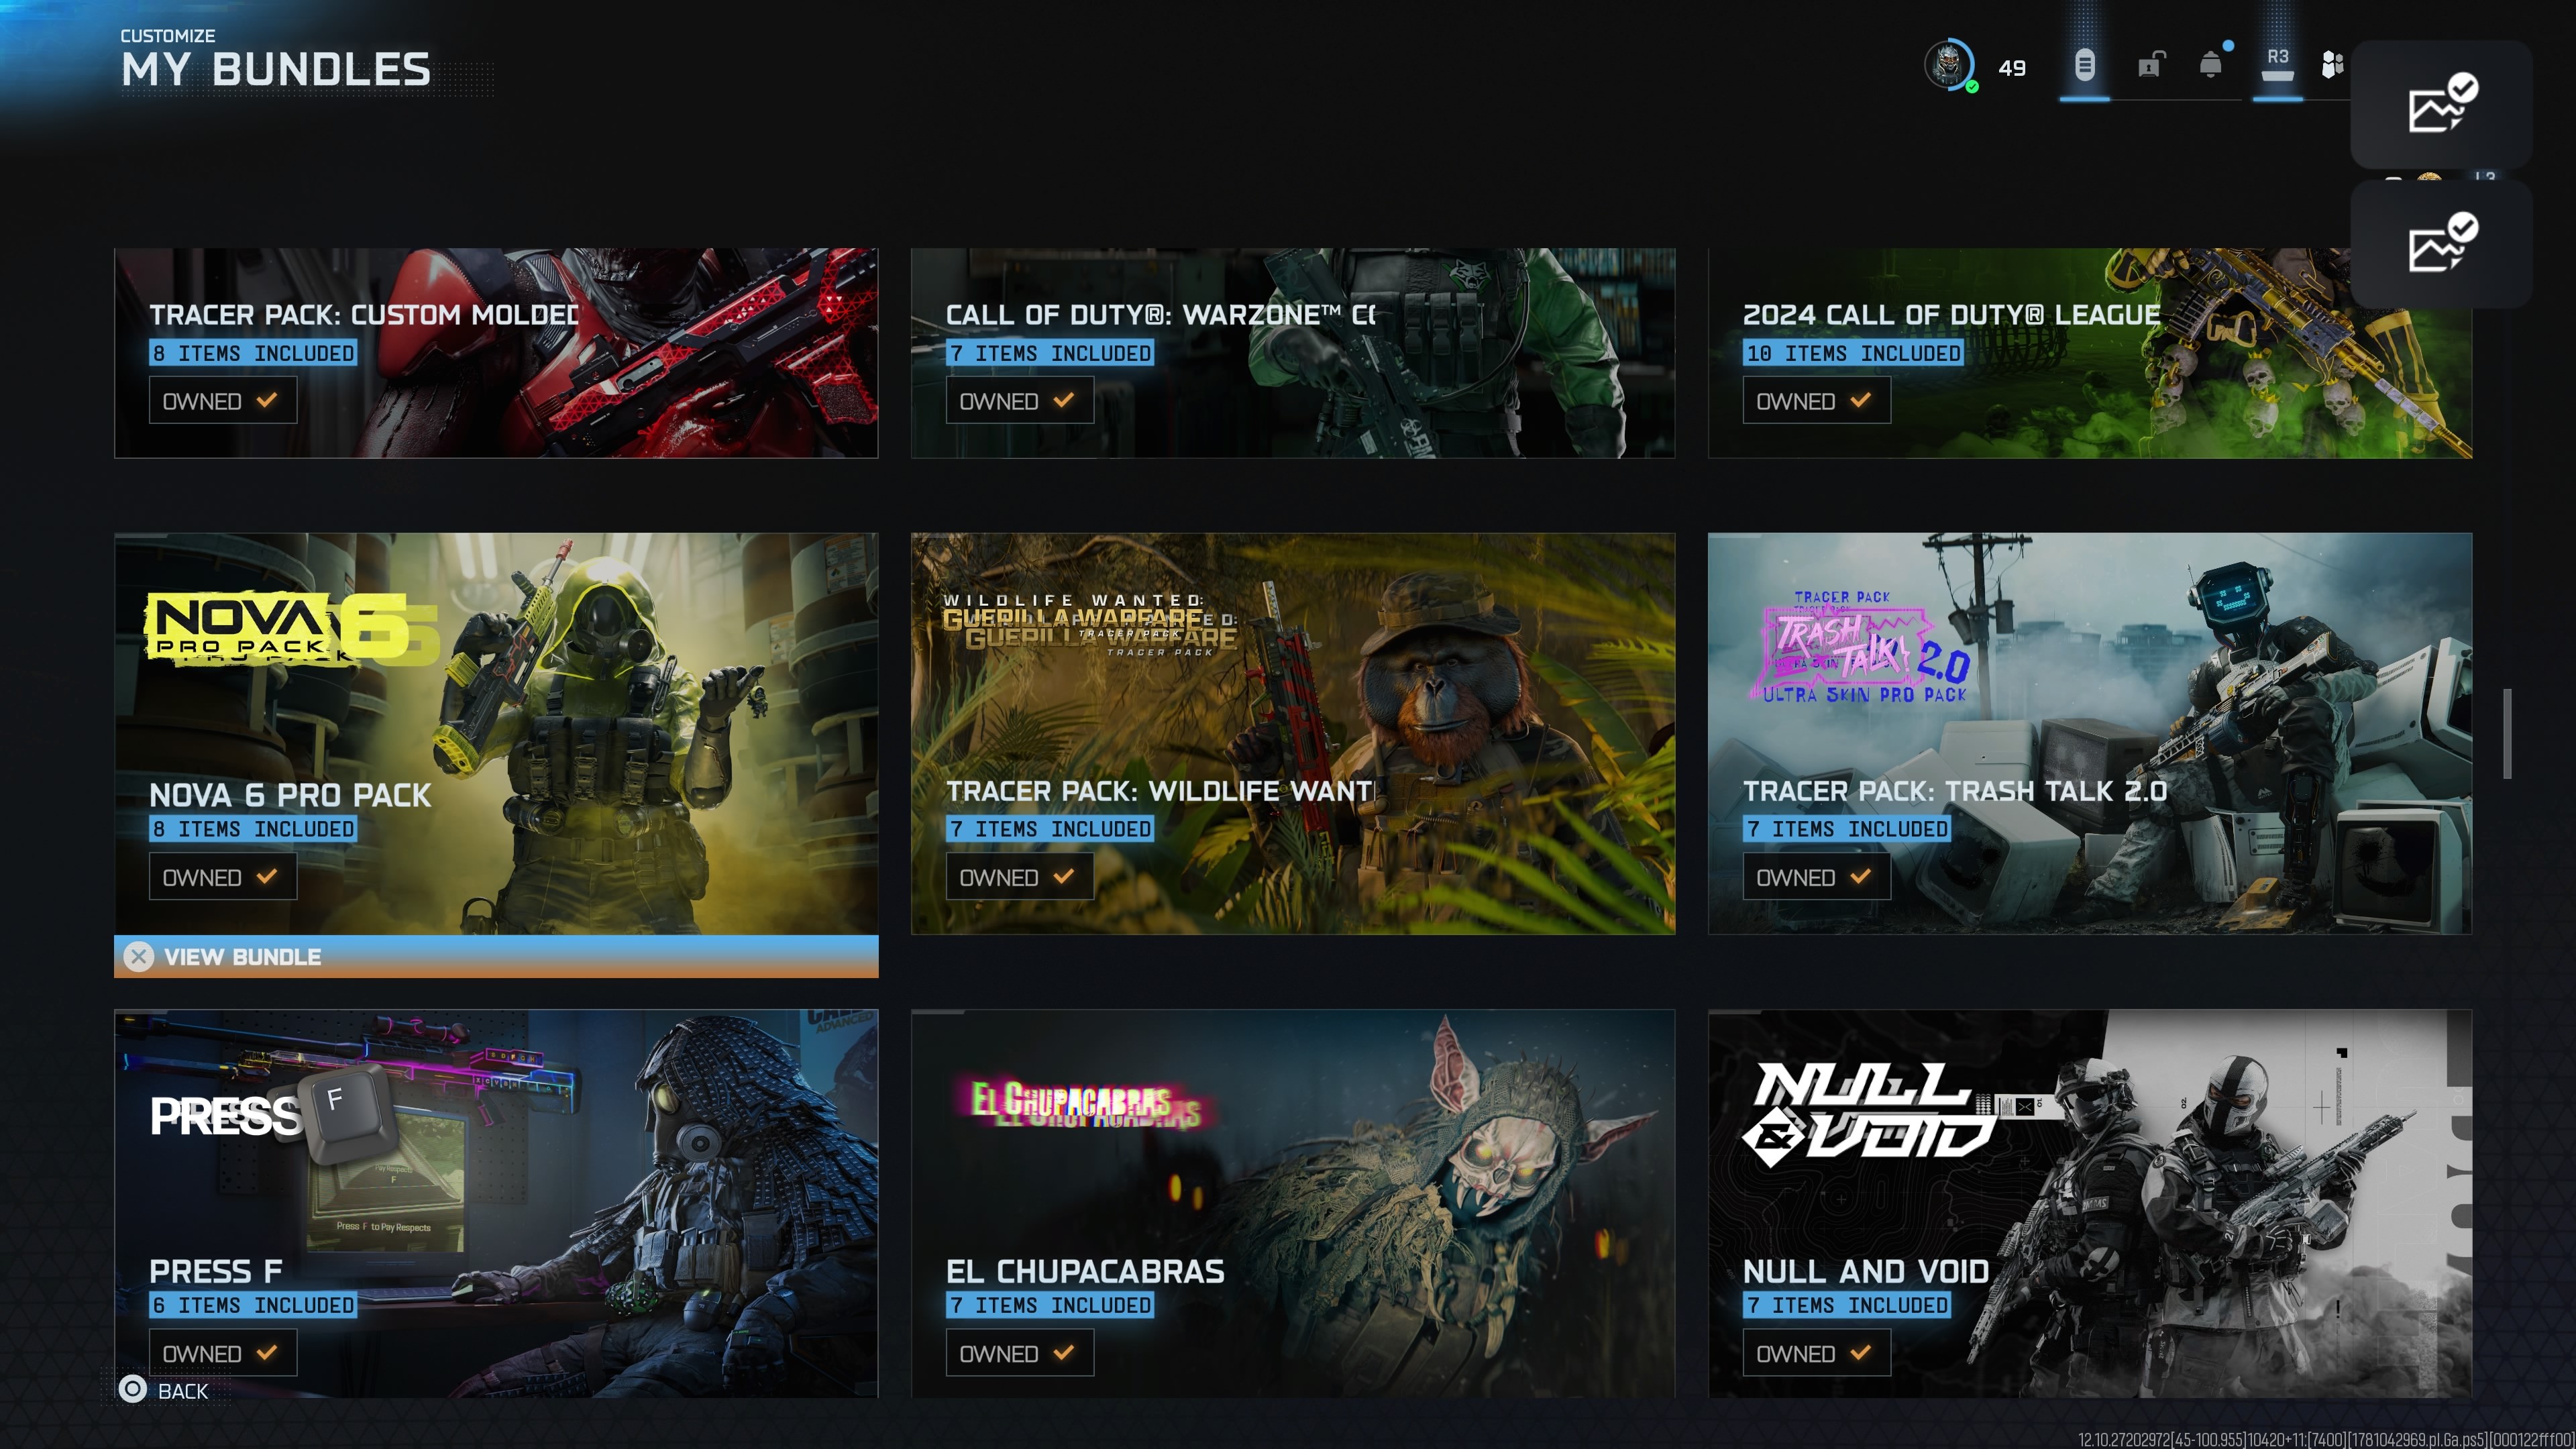2576x1449 pixels.
Task: Click the View Bundle prompt bar
Action: pyautogui.click(x=496, y=957)
